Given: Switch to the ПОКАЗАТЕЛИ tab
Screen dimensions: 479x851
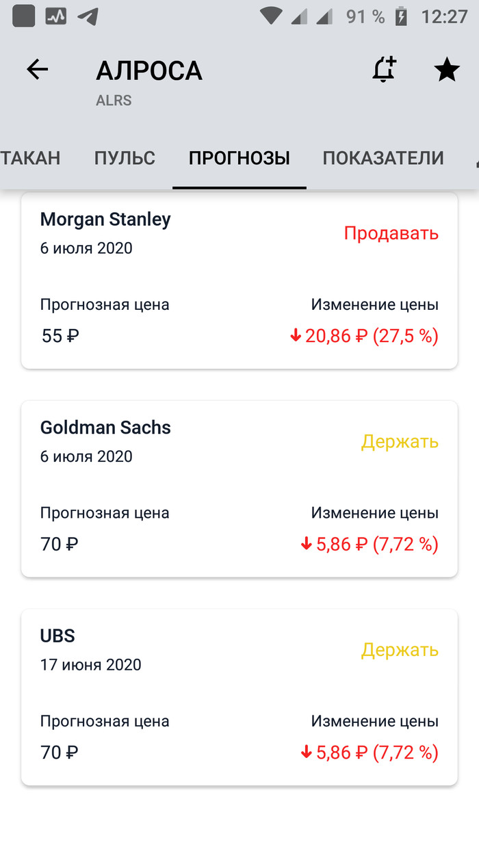Looking at the screenshot, I should click(383, 158).
